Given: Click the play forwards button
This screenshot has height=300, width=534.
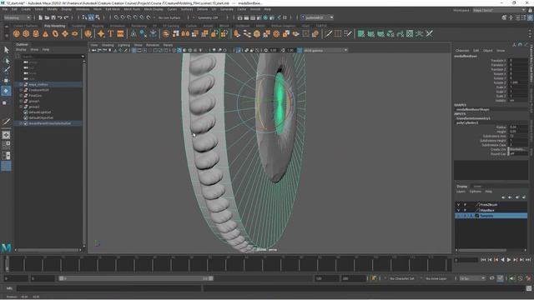Looking at the screenshot, I should [509, 260].
